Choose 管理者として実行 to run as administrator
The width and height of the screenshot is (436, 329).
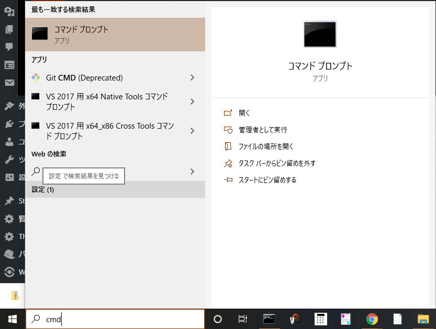coord(255,130)
